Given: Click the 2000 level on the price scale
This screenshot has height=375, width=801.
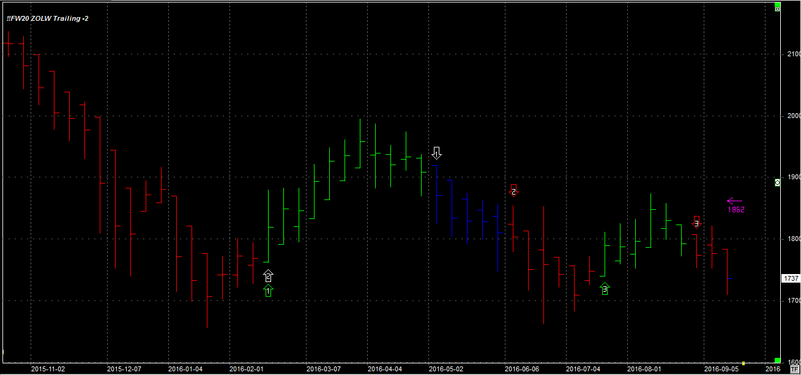Looking at the screenshot, I should tap(792, 116).
